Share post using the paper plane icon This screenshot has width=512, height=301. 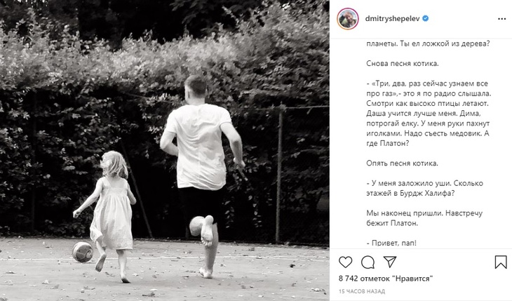point(390,262)
